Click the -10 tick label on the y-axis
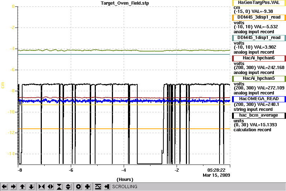This screenshot has height=191, width=286. click(11, 112)
